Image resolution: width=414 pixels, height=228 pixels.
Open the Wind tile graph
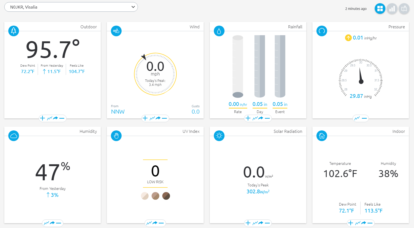(152, 118)
